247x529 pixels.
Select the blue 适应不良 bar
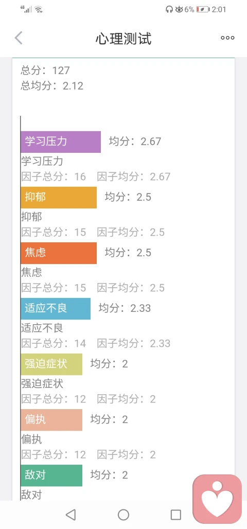coord(56,309)
